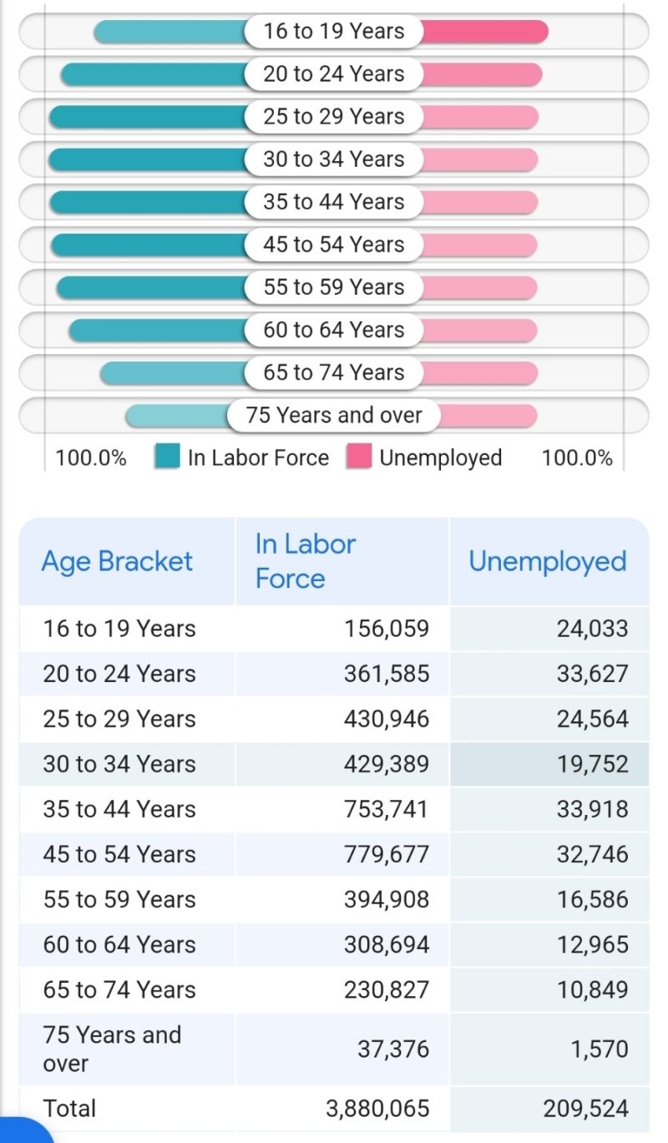
Task: Select the total unemployed value 209,524
Action: (584, 1108)
